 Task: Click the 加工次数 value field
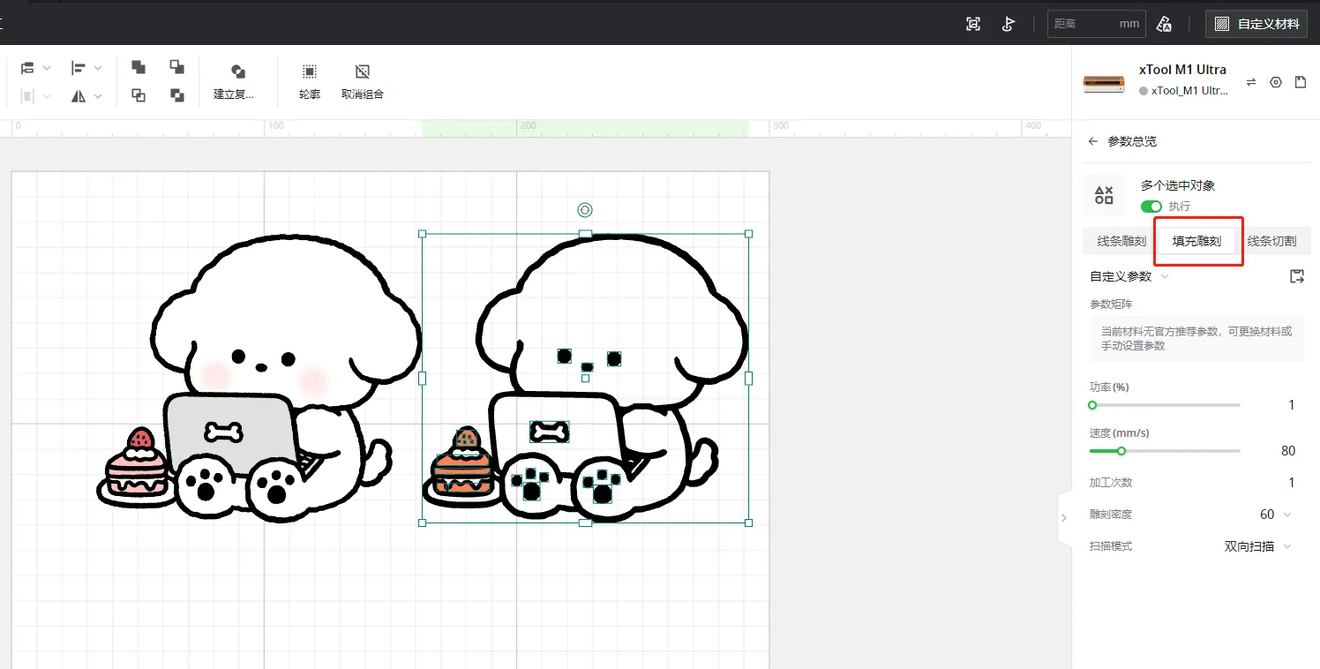(1291, 483)
